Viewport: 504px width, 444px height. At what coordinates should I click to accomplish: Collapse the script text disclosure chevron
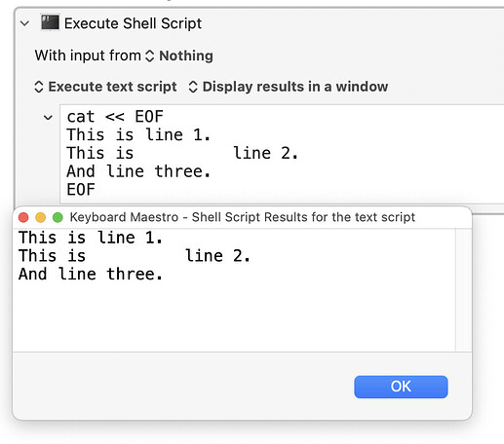pos(48,118)
